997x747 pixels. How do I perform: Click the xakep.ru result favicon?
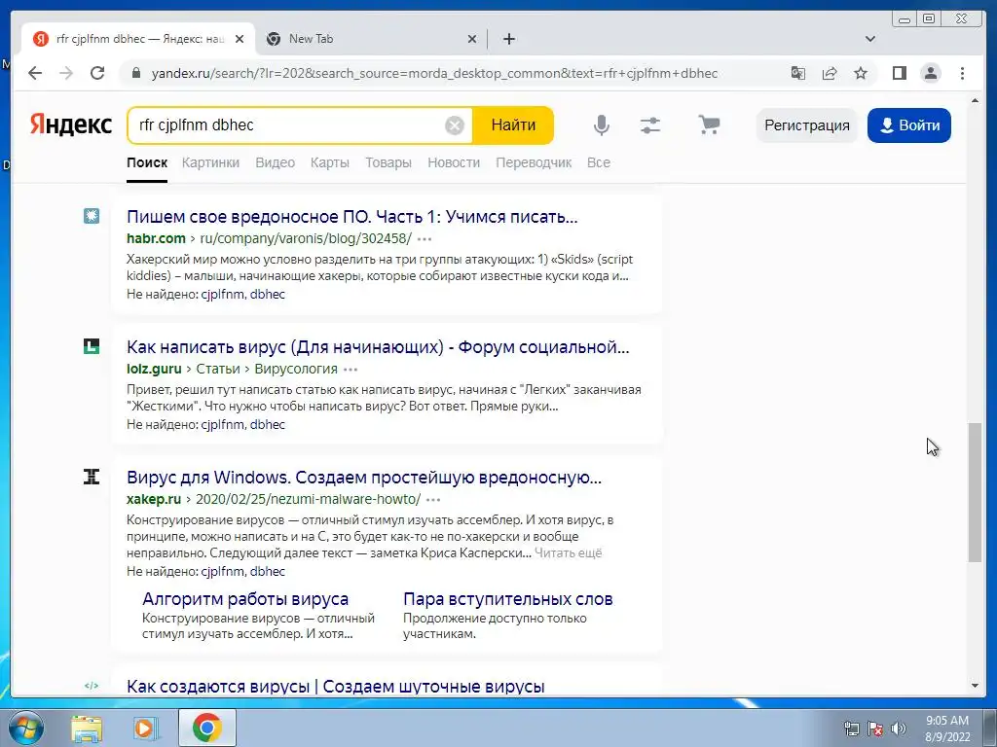pos(92,477)
